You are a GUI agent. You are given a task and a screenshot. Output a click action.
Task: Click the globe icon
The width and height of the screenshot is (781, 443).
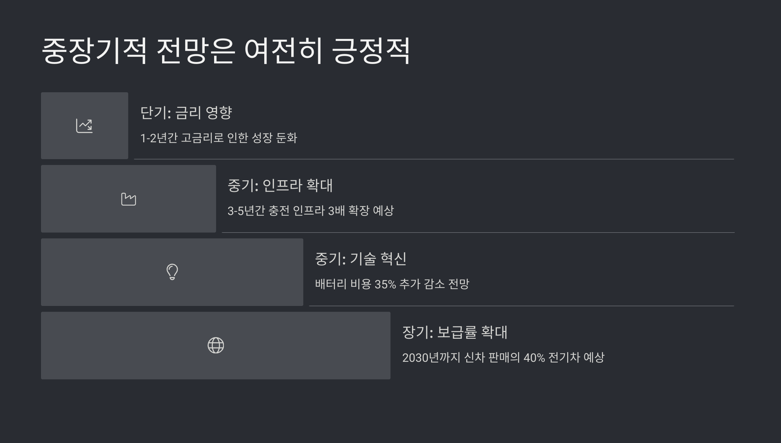coord(216,345)
